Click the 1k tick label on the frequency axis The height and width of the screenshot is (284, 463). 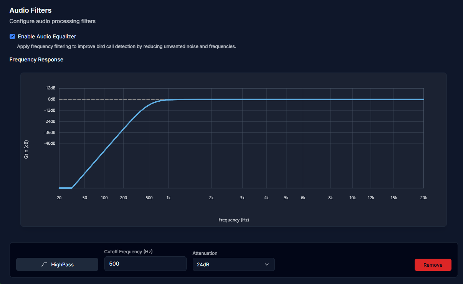pyautogui.click(x=168, y=198)
